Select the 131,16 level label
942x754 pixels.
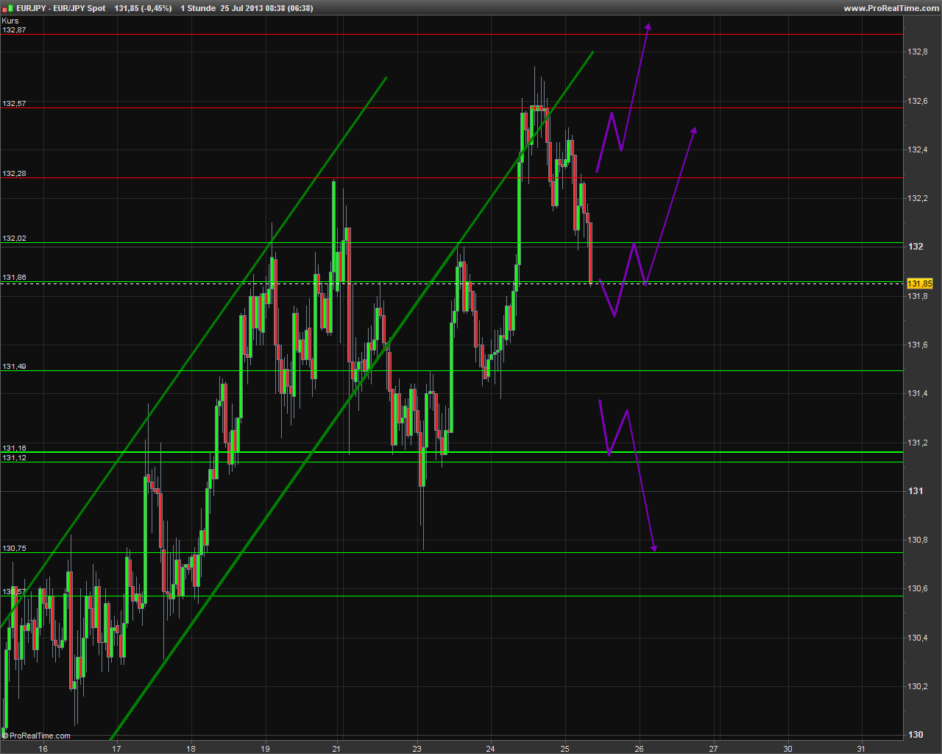pos(14,448)
